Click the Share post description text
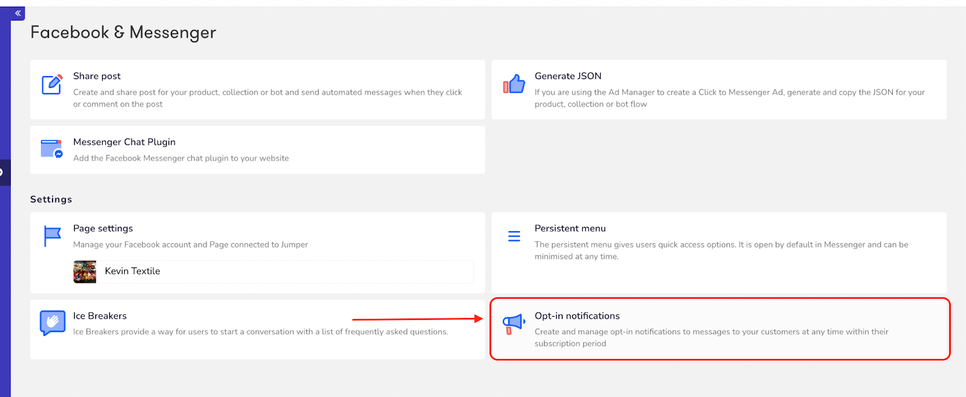 [x=267, y=98]
